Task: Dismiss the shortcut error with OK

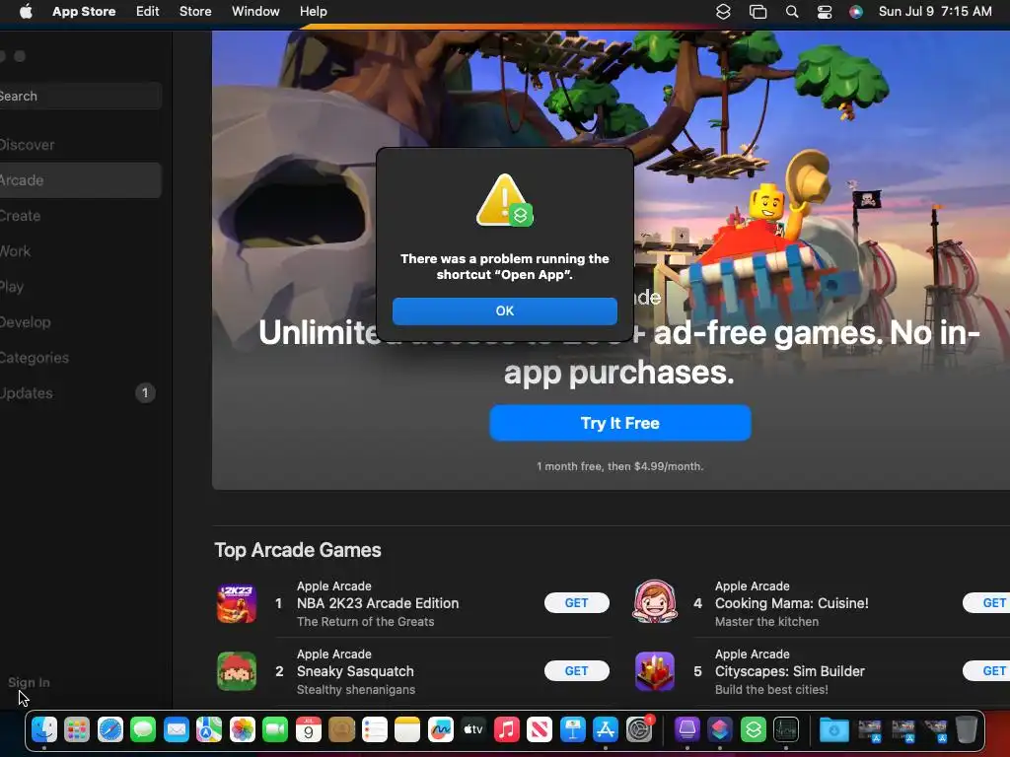Action: coord(504,310)
